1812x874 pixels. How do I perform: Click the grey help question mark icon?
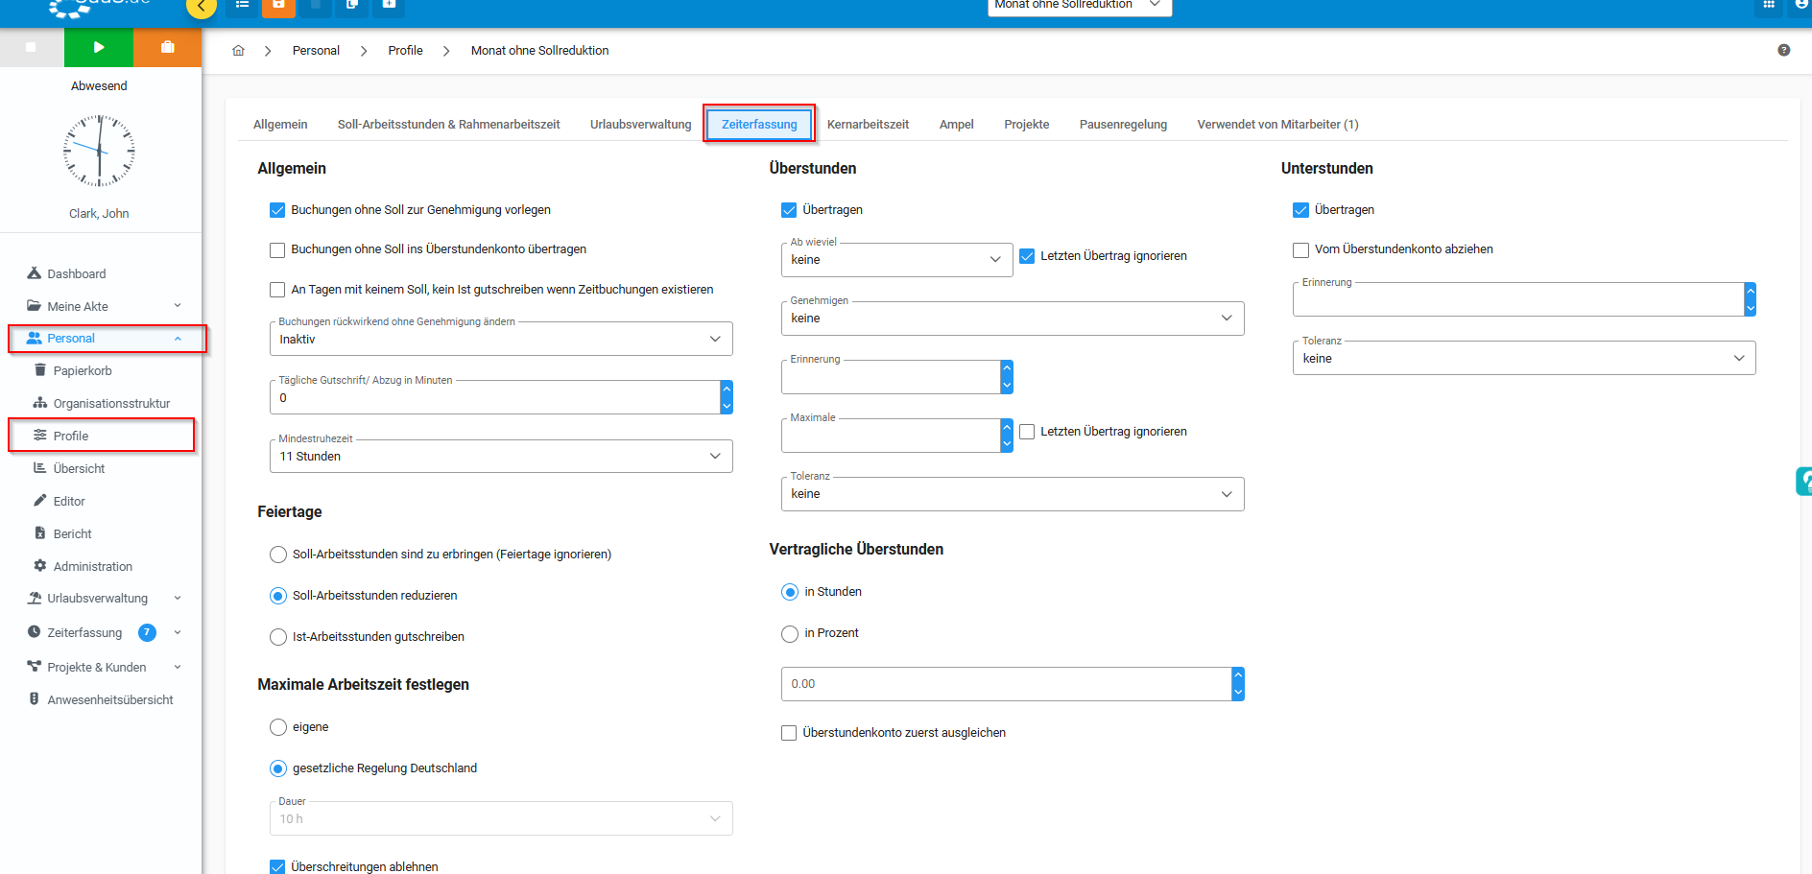[x=1783, y=50]
